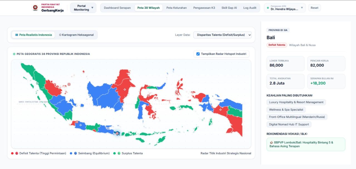The width and height of the screenshot is (356, 169).
Task: Click the Loker Terbuka 86,000 card
Action: tap(285, 64)
